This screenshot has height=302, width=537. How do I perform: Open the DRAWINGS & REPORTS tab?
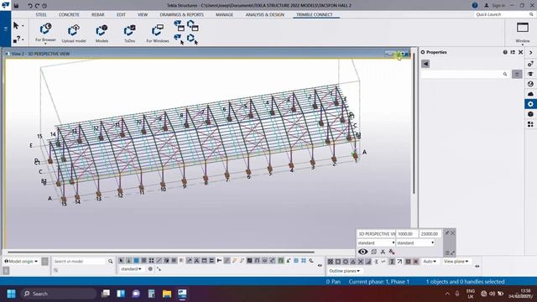(181, 15)
